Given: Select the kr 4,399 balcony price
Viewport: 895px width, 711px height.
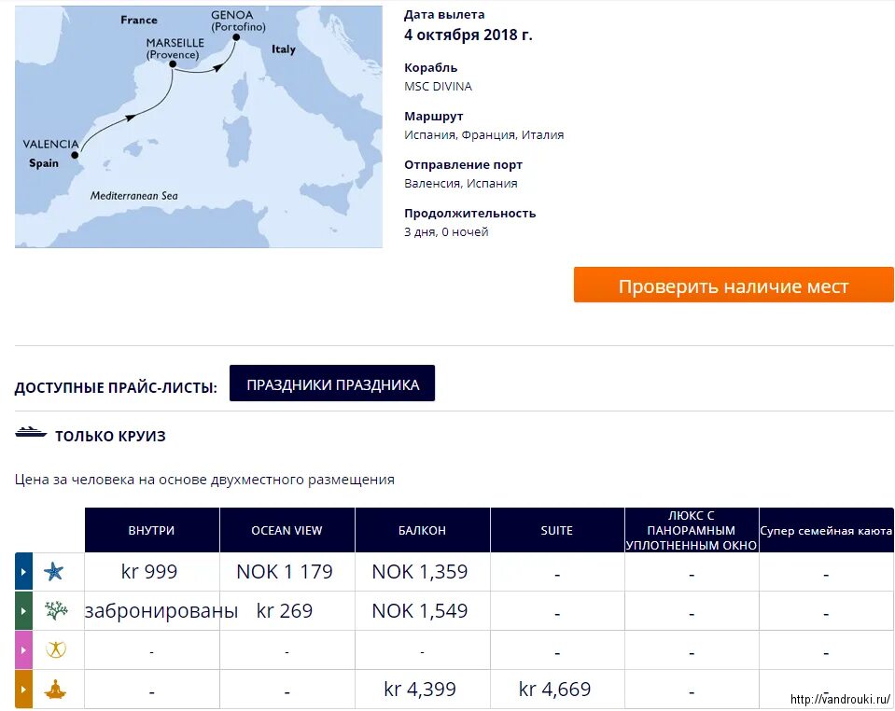Looking at the screenshot, I should point(420,689).
